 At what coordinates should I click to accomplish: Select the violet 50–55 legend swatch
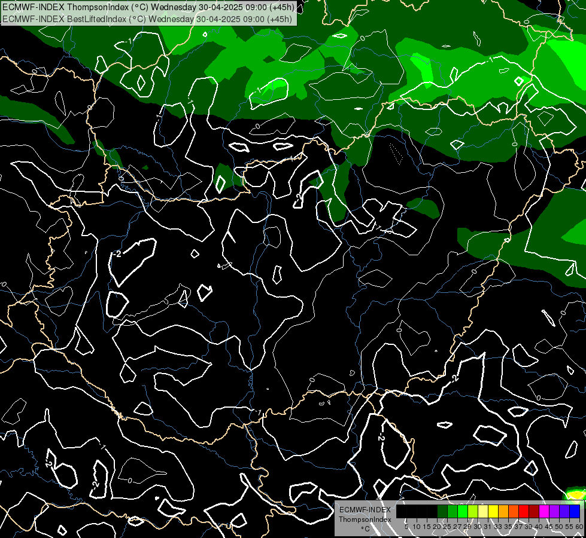(564, 512)
